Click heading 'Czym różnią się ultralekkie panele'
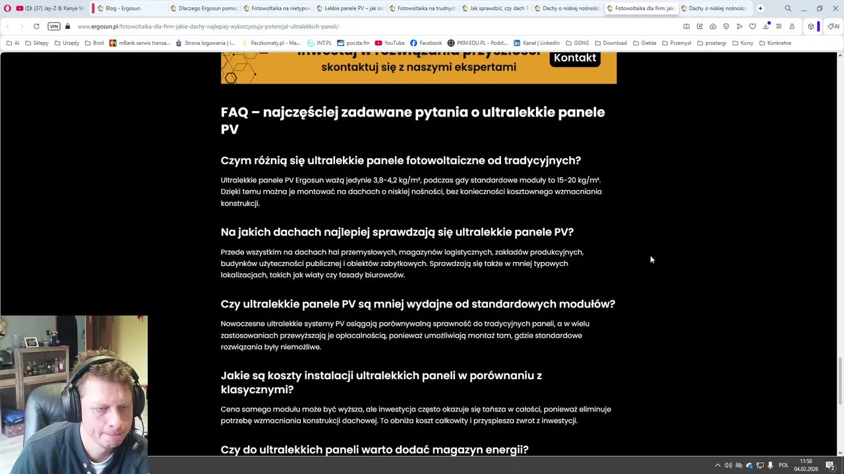The height and width of the screenshot is (474, 844). pyautogui.click(x=400, y=161)
